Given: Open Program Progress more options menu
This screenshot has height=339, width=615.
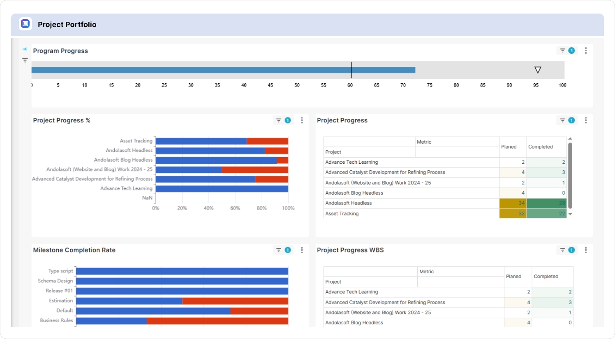Looking at the screenshot, I should 586,50.
